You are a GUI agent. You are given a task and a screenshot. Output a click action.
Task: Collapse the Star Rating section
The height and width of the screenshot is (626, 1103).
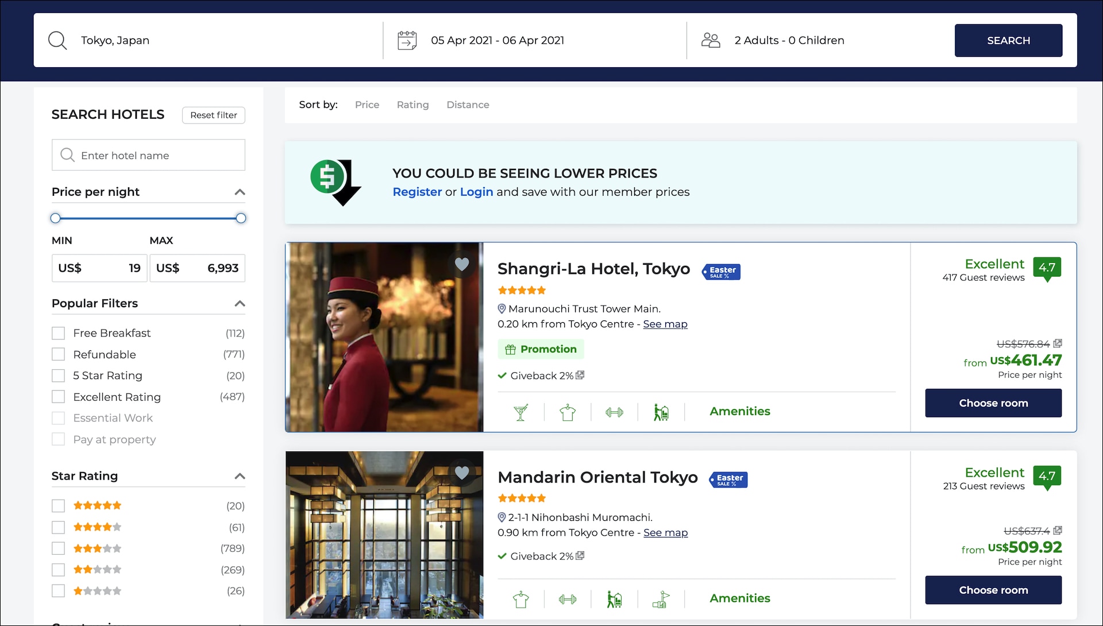[x=240, y=476]
